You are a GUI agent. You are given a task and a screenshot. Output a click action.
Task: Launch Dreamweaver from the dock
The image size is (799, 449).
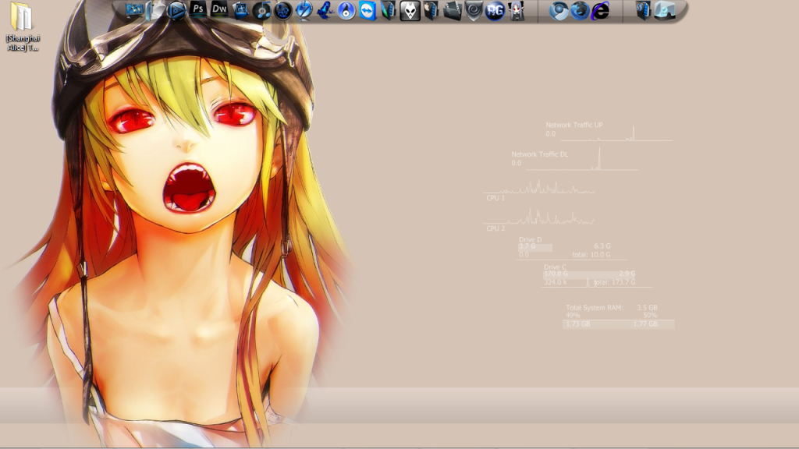point(219,10)
